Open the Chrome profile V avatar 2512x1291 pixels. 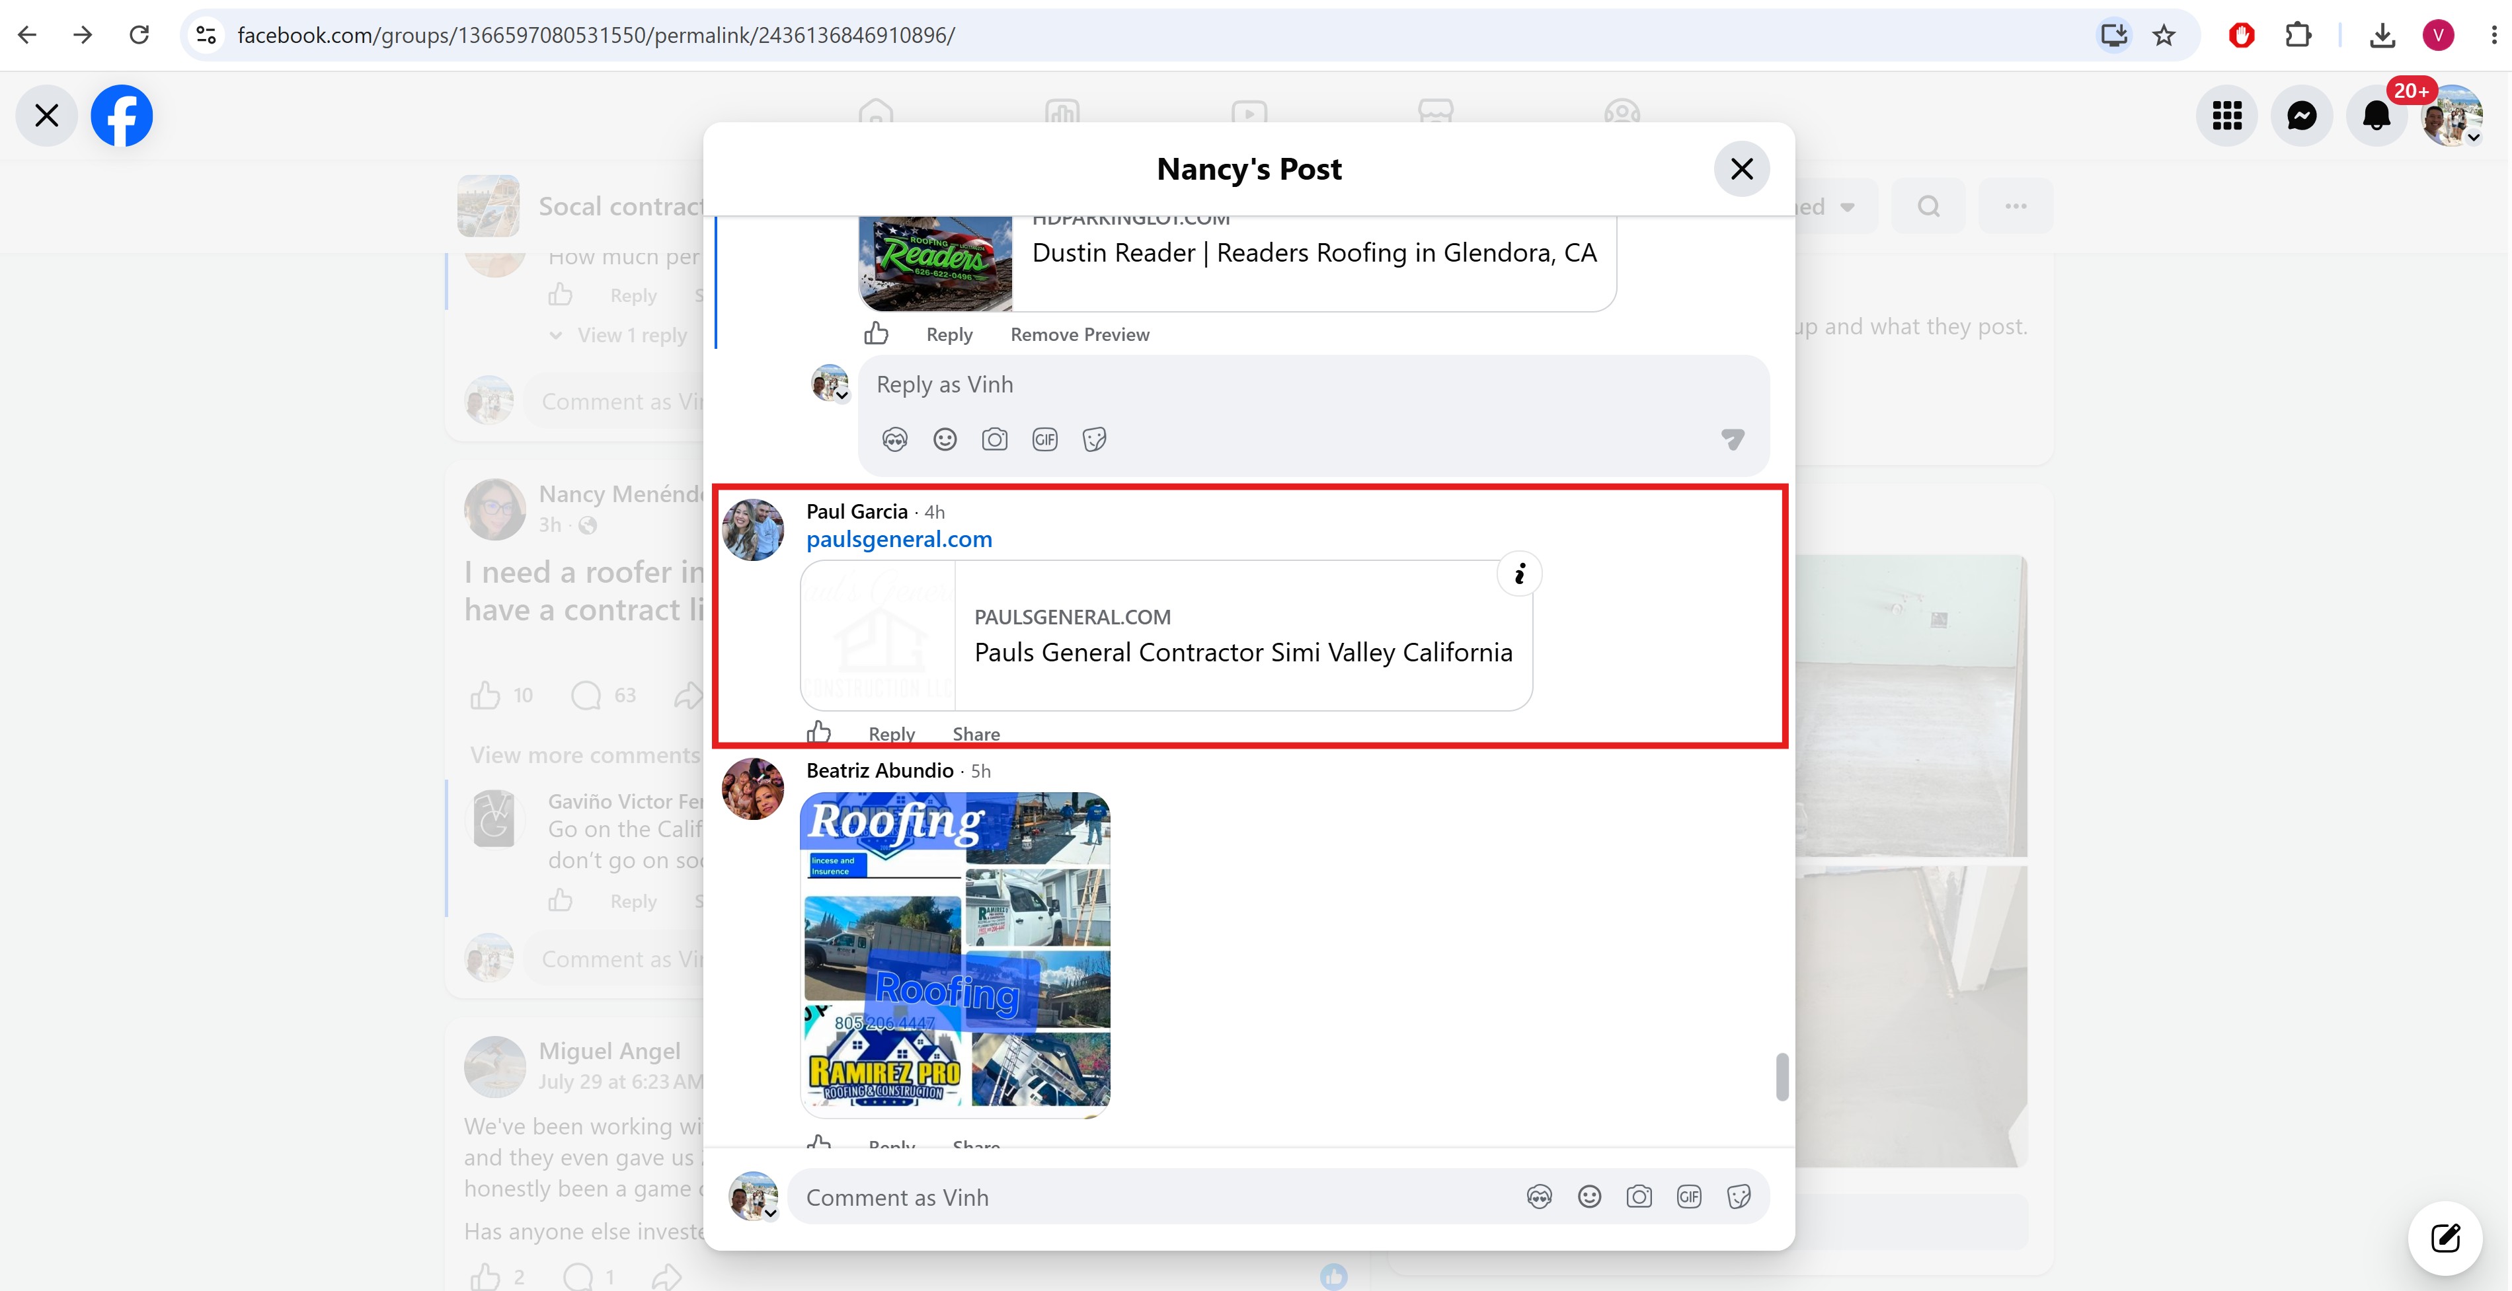2438,35
